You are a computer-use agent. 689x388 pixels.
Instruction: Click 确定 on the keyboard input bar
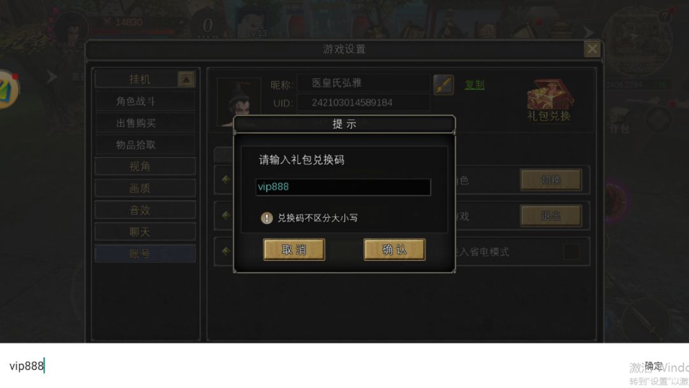point(653,366)
